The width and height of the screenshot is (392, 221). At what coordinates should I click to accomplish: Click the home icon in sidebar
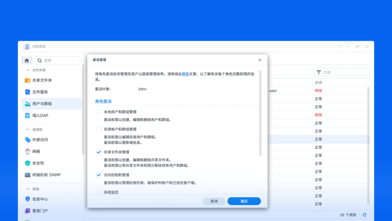(x=27, y=61)
